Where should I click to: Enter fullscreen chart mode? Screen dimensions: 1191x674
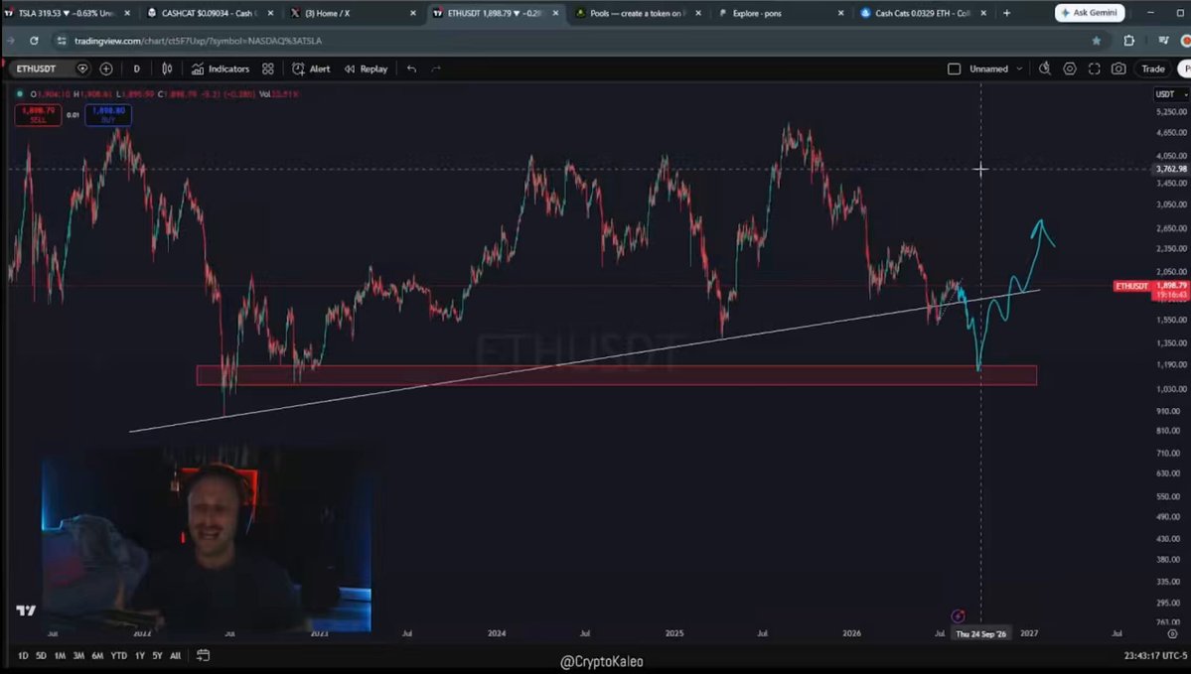pyautogui.click(x=1094, y=69)
